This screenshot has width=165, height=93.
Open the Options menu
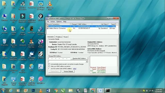tap(59, 21)
